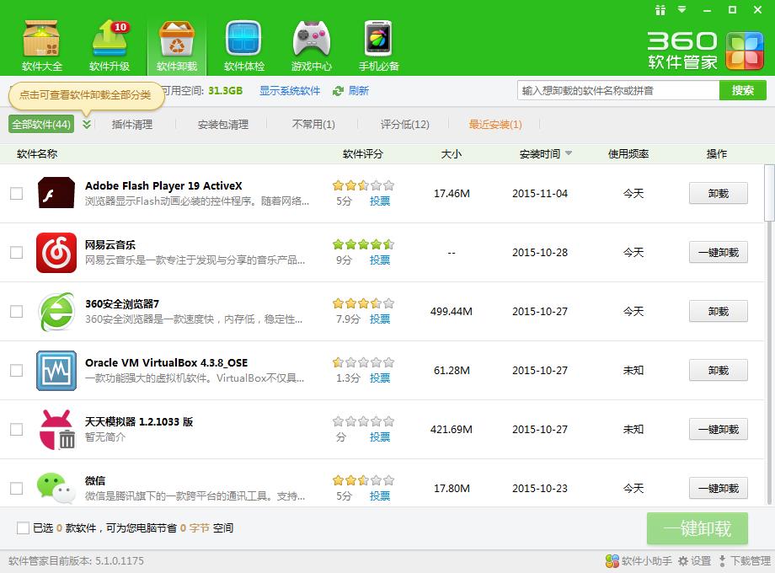Click the Adobe Flash Player app icon
Image resolution: width=775 pixels, height=573 pixels.
(x=56, y=193)
